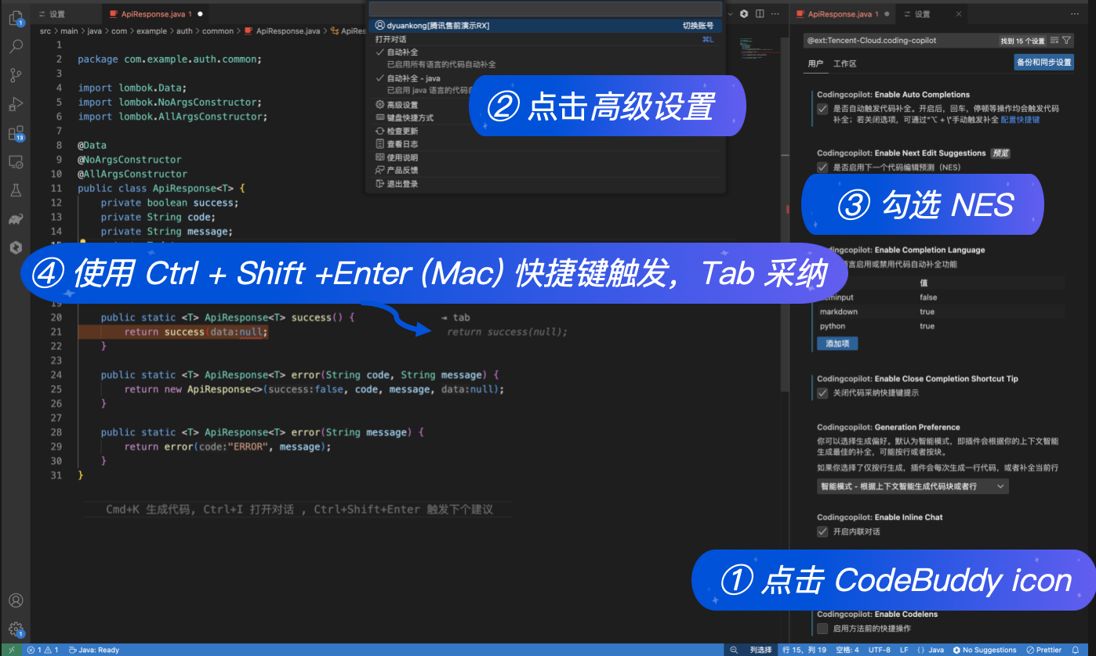The height and width of the screenshot is (656, 1096).
Task: Open the Search view in activity bar
Action: point(16,46)
